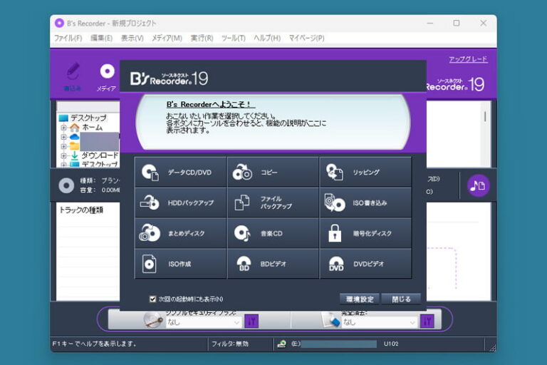547x365 pixels.
Task: Choose the 暗号化ディスク lock option
Action: [365, 233]
